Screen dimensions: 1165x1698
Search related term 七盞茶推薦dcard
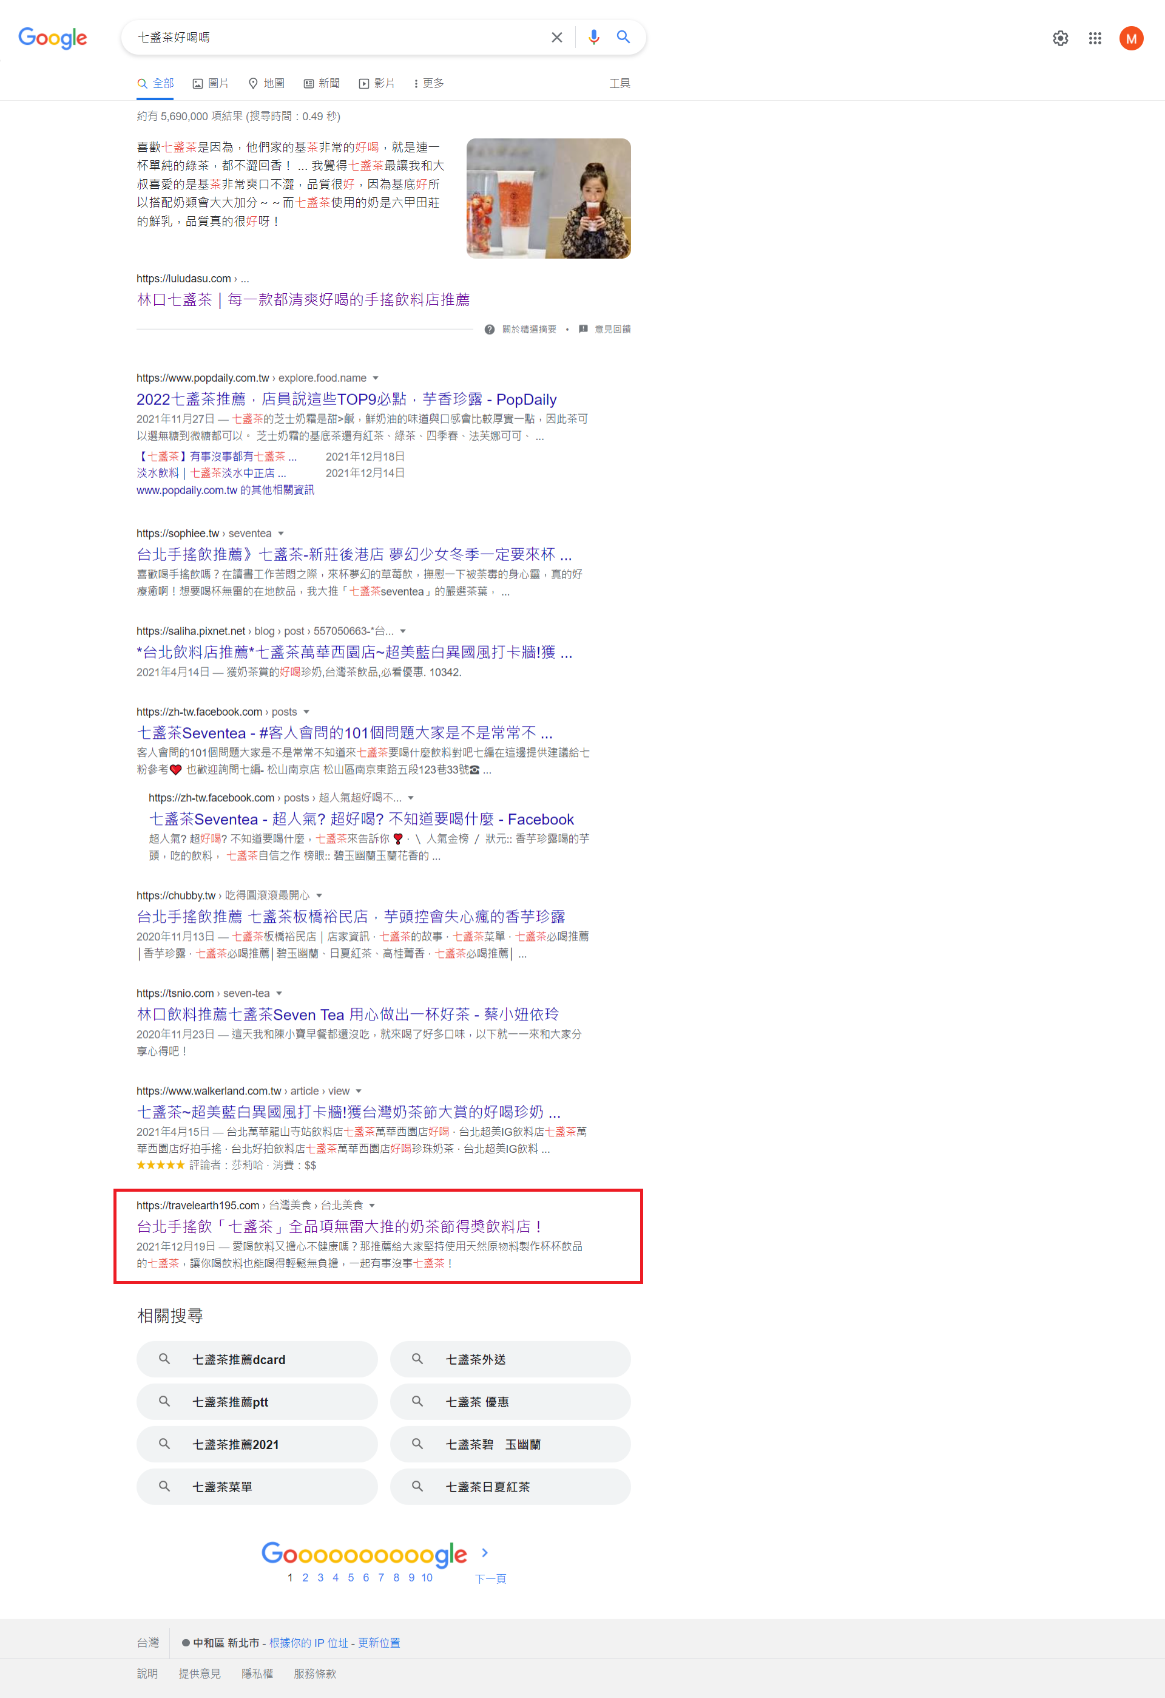click(257, 1359)
